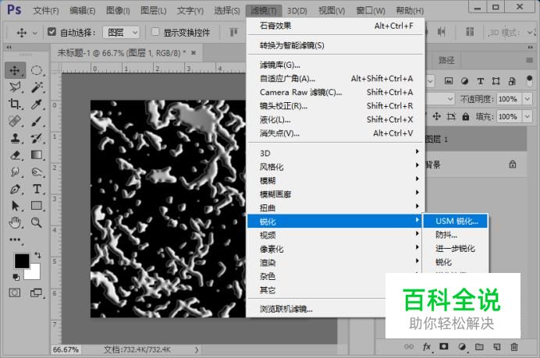Select the Zoom tool
This screenshot has width=540, height=358.
37,223
